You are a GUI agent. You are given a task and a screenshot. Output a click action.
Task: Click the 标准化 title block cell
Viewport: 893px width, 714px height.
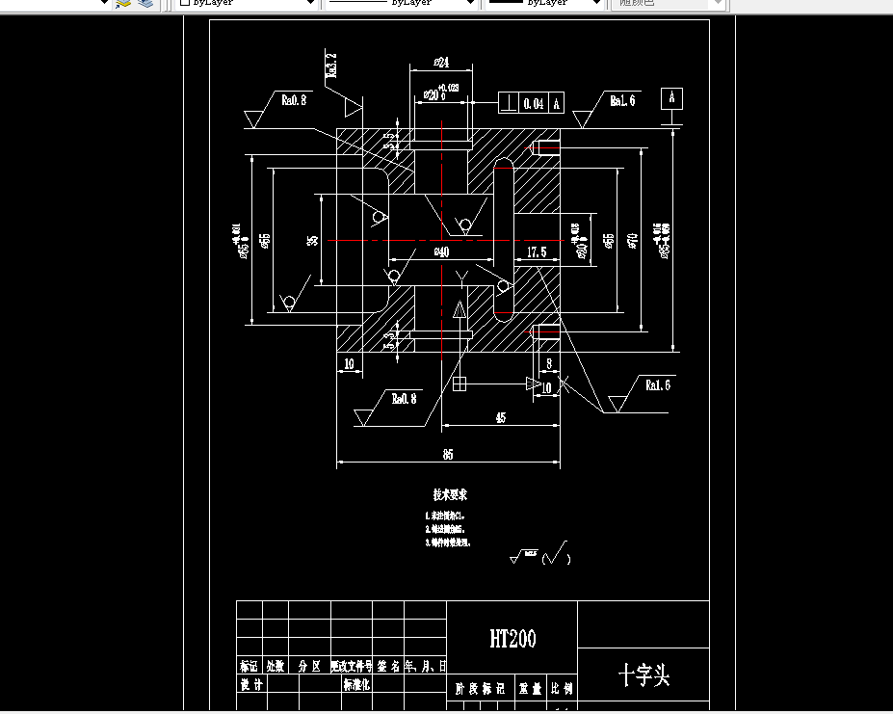coord(356,684)
